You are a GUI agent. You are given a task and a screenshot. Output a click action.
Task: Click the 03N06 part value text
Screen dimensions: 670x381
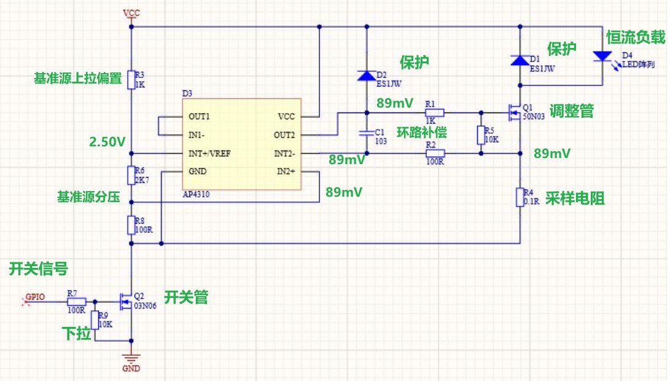145,306
